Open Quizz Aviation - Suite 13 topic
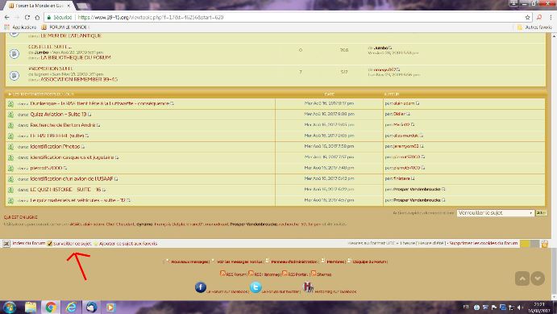The height and width of the screenshot is (314, 557). pyautogui.click(x=58, y=114)
